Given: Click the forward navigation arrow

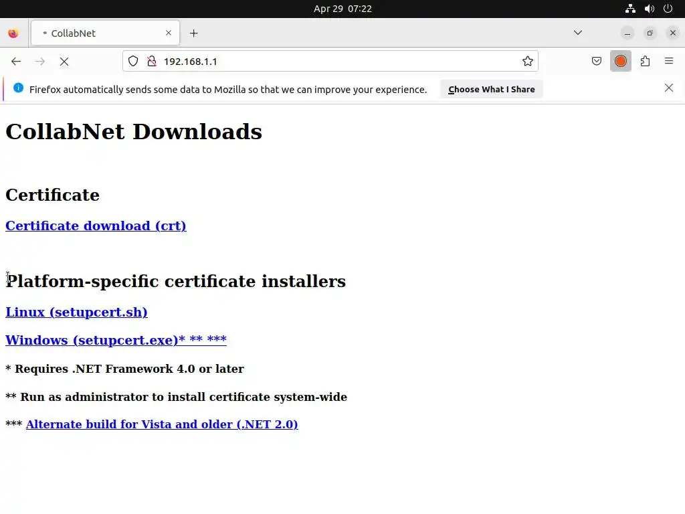Looking at the screenshot, I should coord(40,61).
